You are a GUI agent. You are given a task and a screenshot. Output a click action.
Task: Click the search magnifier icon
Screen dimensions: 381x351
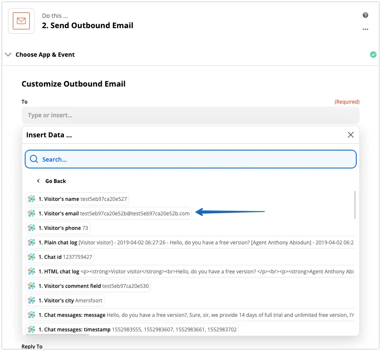click(x=34, y=159)
